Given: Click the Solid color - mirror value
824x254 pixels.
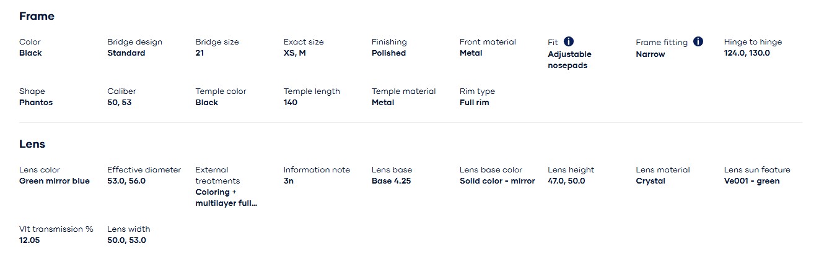Looking at the screenshot, I should tap(497, 181).
